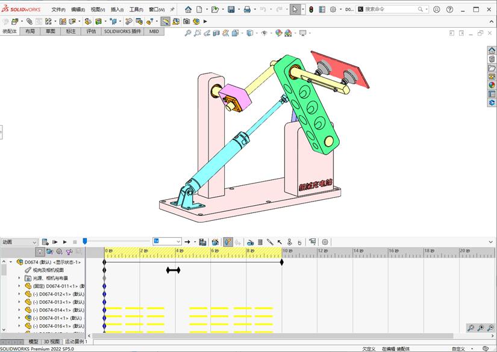Create a new document
Image resolution: width=497 pixels, height=352 pixels.
199,10
